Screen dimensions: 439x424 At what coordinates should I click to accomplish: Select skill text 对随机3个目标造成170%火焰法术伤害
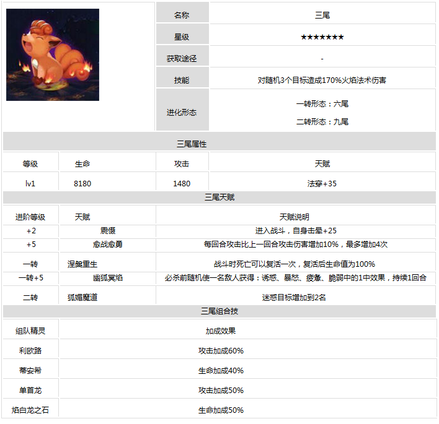pos(322,80)
